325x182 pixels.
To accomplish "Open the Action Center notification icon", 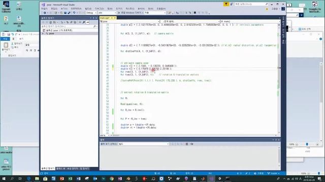I will 319,178.
